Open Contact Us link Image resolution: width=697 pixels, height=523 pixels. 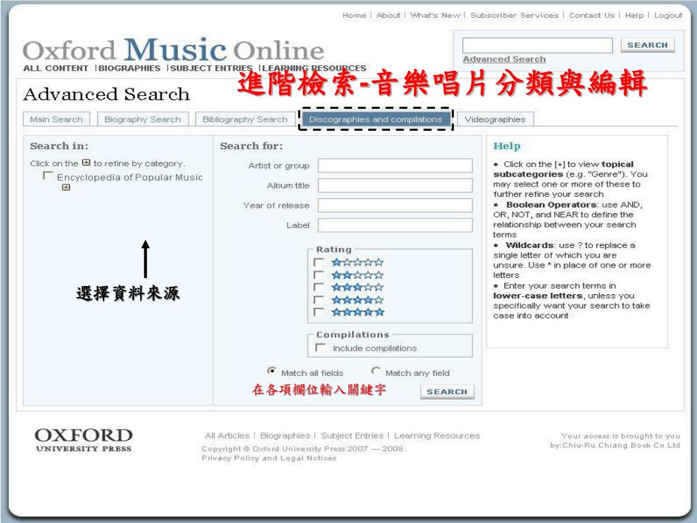click(x=591, y=15)
